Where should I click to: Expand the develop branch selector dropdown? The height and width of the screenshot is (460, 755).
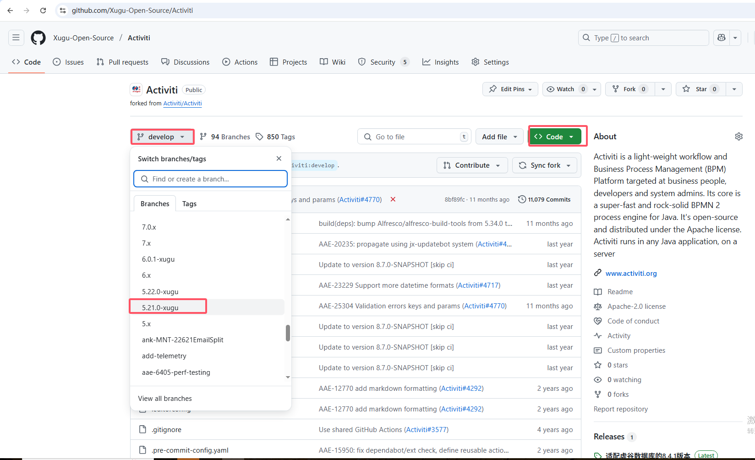pos(162,137)
